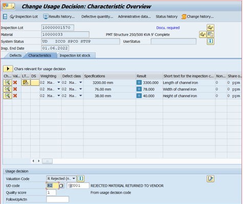Open Defective quantity dialog
Image resolution: width=243 pixels, height=204 pixels.
[97, 16]
